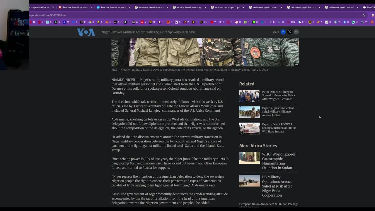Open the 'SL' bookmark

coord(355,22)
